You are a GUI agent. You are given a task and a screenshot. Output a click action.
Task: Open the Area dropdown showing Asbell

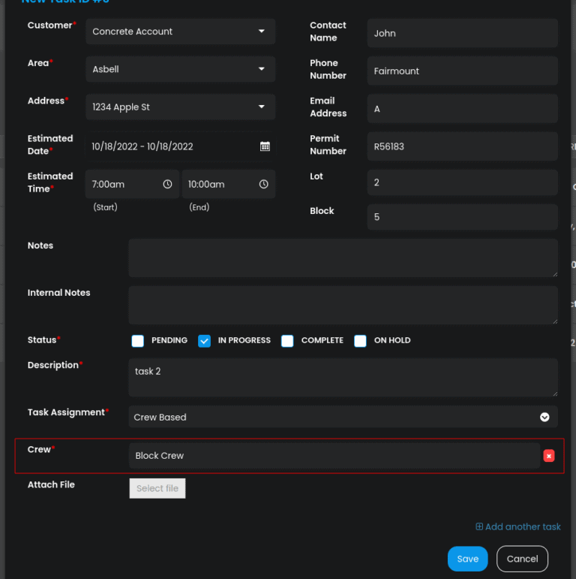point(181,69)
